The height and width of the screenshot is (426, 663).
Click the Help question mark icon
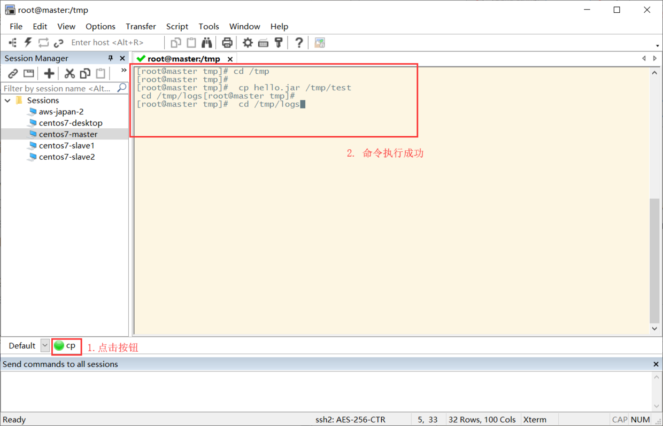[299, 43]
